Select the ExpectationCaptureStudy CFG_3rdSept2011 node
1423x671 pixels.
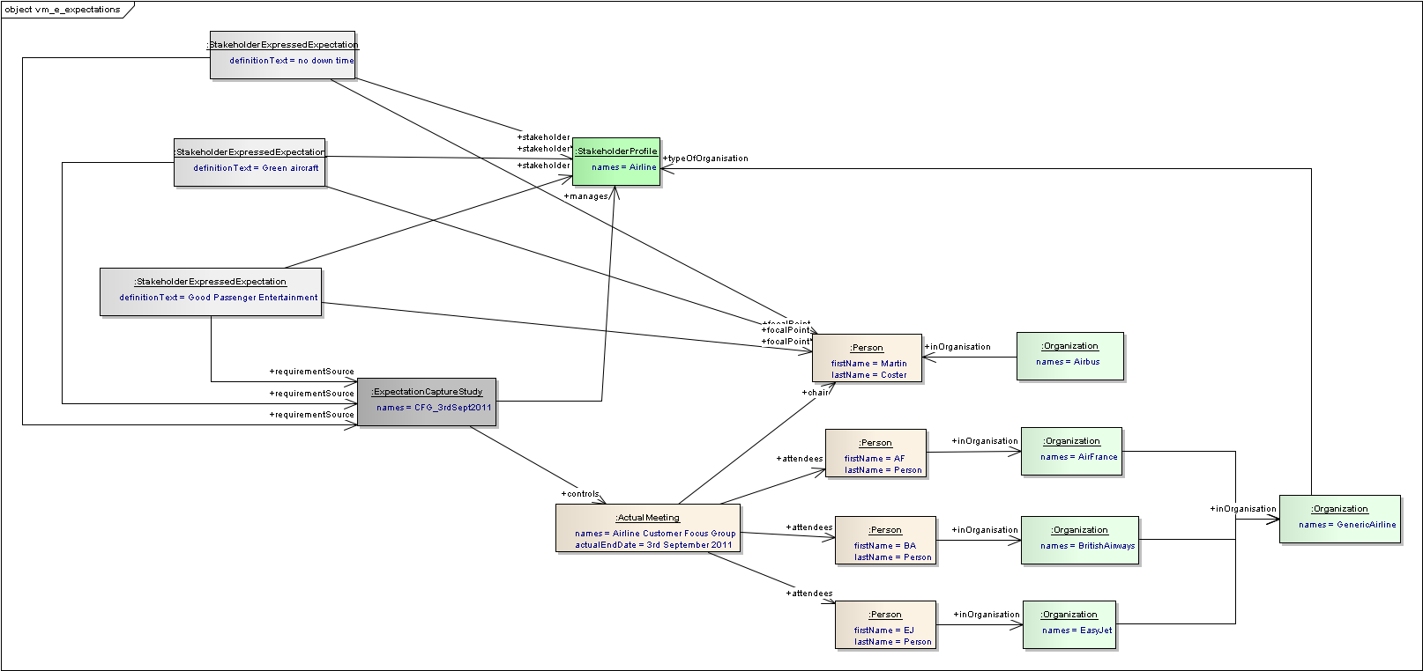(x=427, y=402)
